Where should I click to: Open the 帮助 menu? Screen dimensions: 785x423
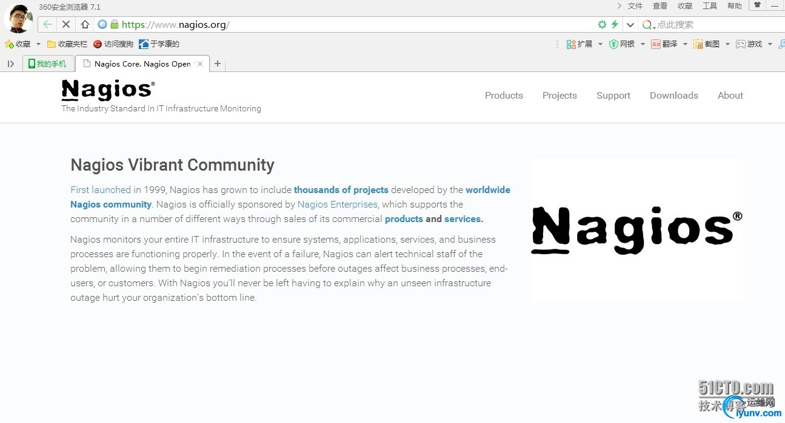tap(735, 6)
